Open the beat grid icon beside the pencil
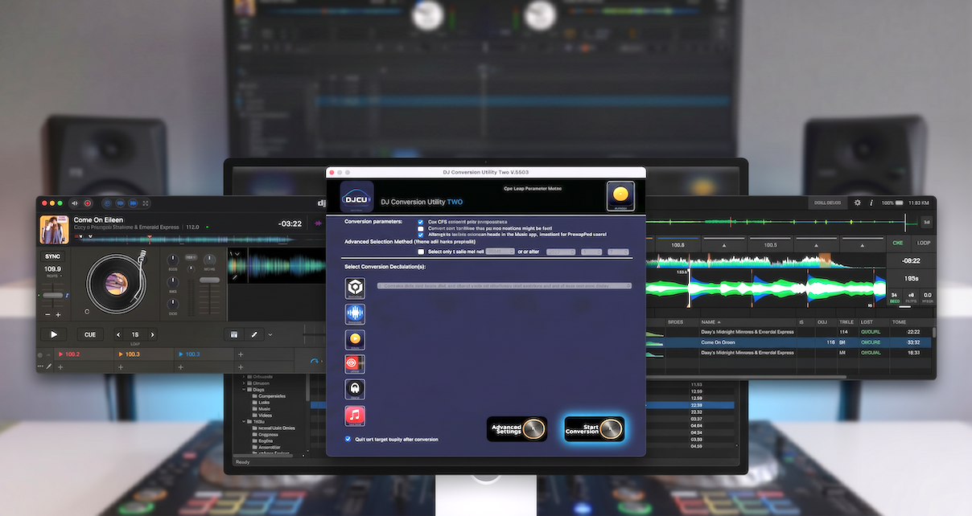Image resolution: width=972 pixels, height=516 pixels. pos(234,334)
